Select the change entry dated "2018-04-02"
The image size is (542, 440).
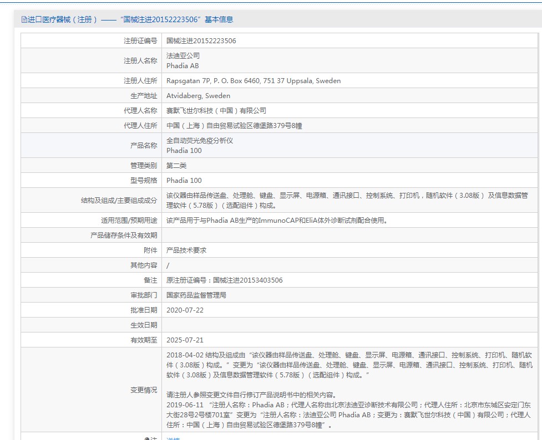point(349,365)
